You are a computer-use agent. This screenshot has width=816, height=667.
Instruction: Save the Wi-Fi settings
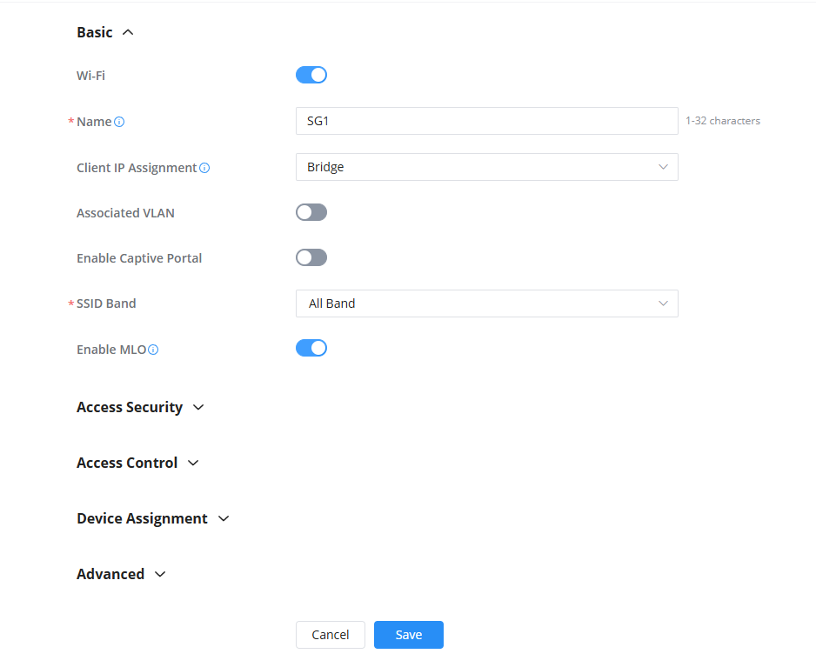409,635
